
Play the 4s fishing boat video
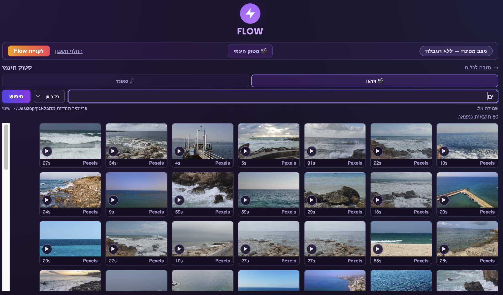[179, 151]
